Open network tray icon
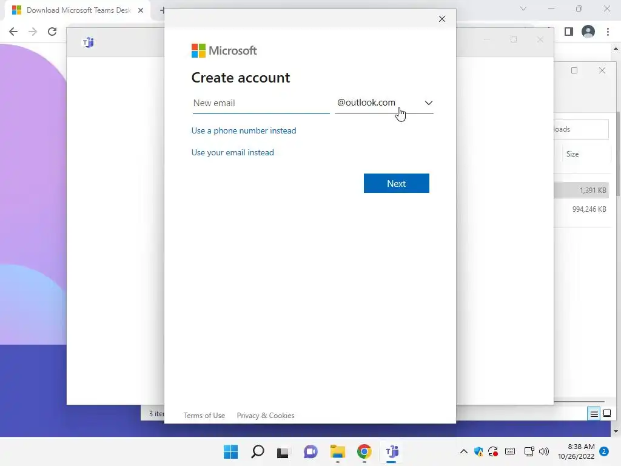The width and height of the screenshot is (621, 466). (x=529, y=451)
